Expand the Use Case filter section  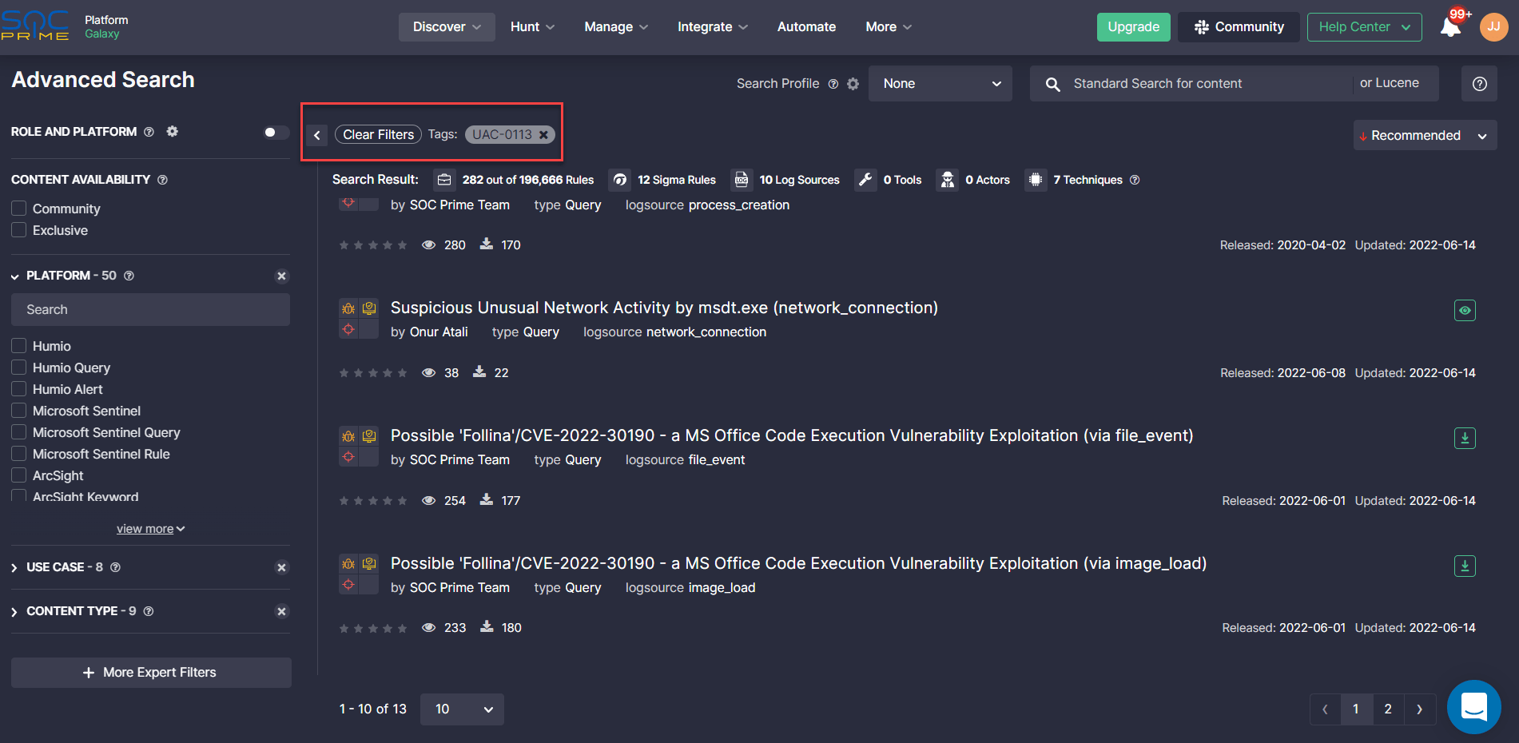tap(14, 567)
